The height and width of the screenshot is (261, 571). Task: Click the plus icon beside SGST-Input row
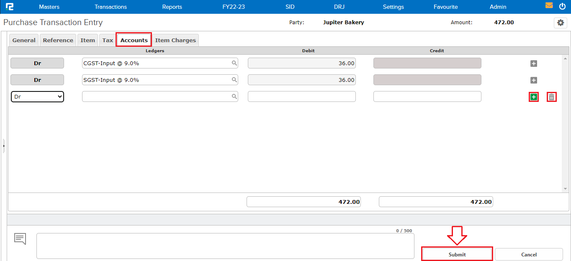tap(533, 80)
